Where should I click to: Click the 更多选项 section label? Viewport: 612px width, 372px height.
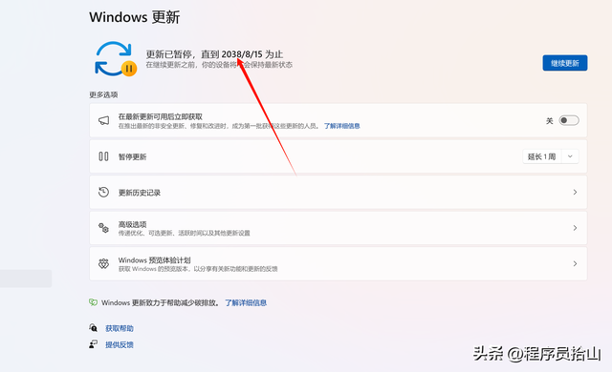(103, 95)
